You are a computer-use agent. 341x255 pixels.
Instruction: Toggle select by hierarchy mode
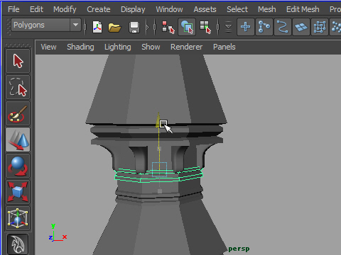pos(168,27)
